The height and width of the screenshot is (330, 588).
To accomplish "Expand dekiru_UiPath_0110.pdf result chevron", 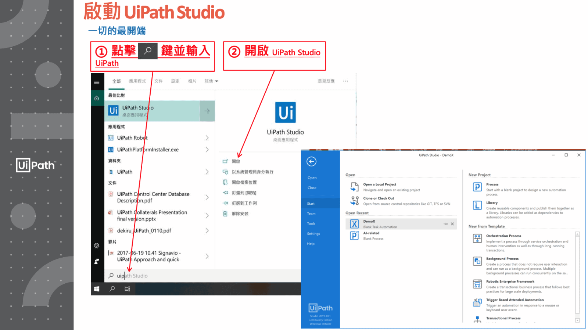I will pyautogui.click(x=207, y=231).
